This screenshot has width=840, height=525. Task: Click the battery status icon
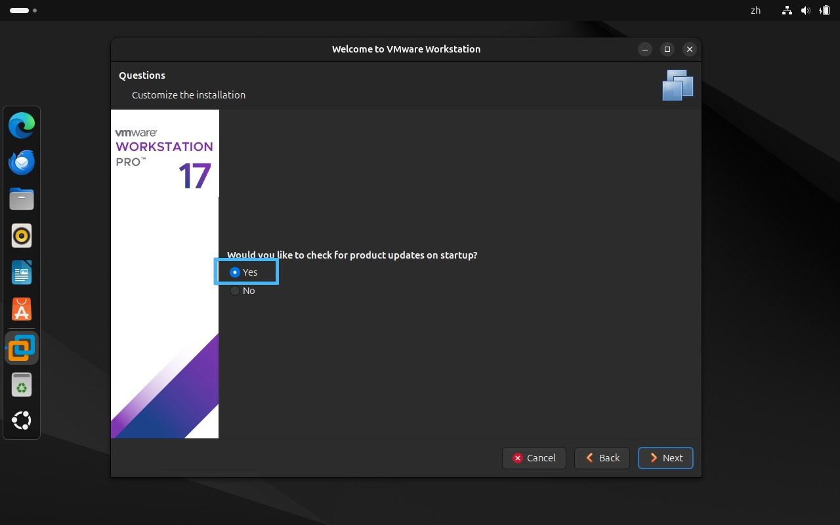coord(824,10)
